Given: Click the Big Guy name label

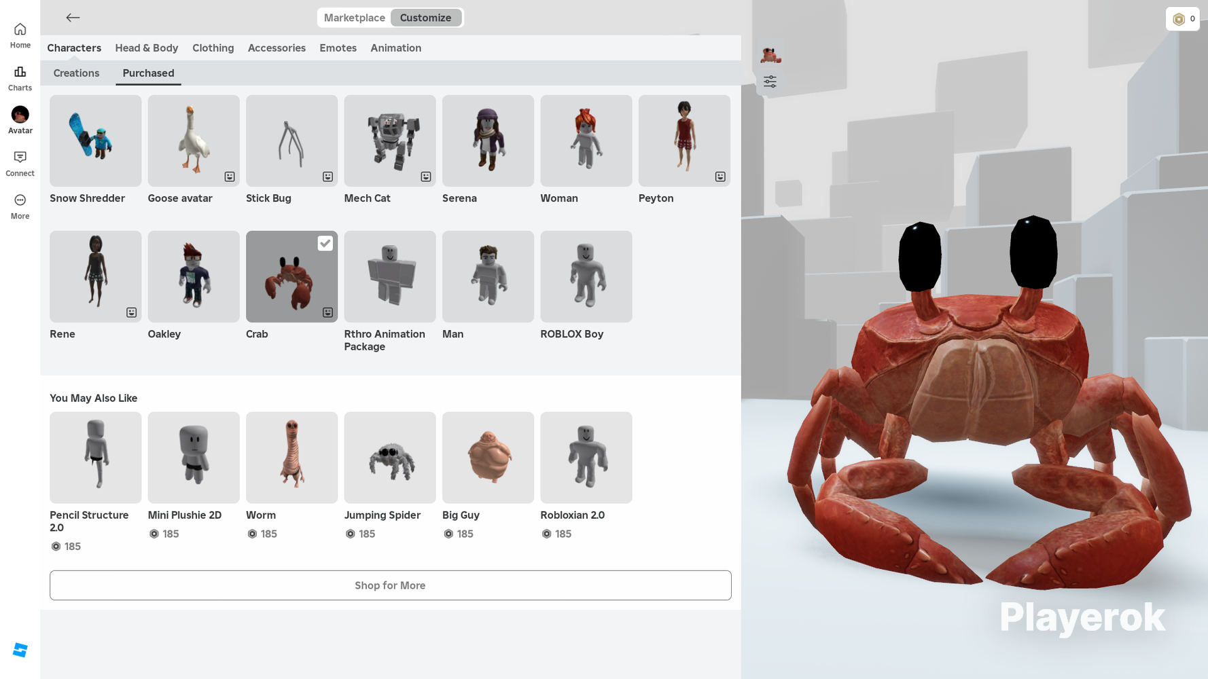Looking at the screenshot, I should (x=461, y=515).
